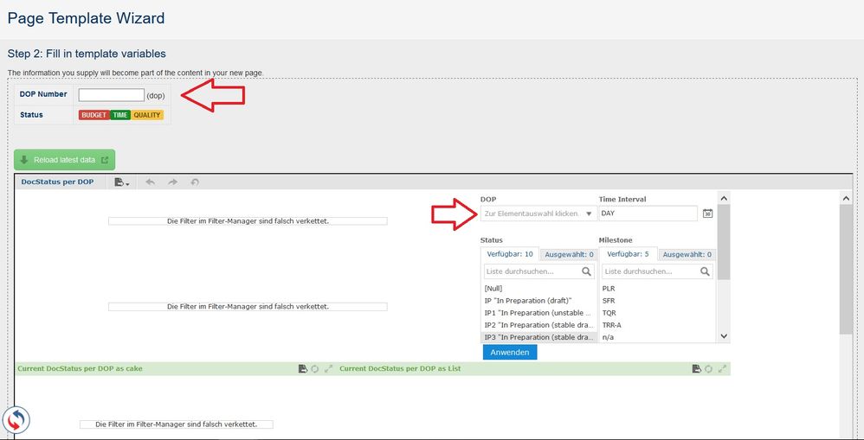
Task: Open the DocStatus per DOP tab
Action: 57,182
